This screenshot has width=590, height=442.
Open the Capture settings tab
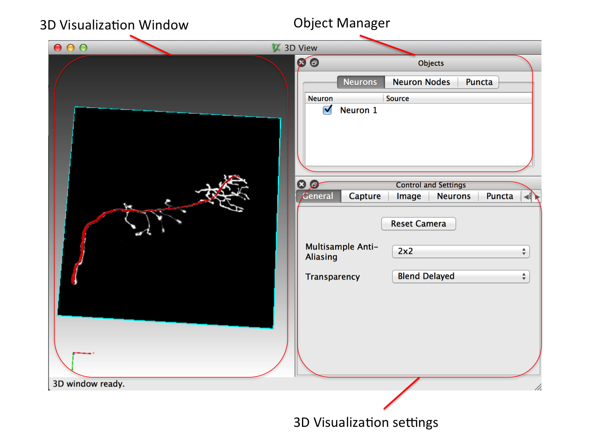click(365, 196)
